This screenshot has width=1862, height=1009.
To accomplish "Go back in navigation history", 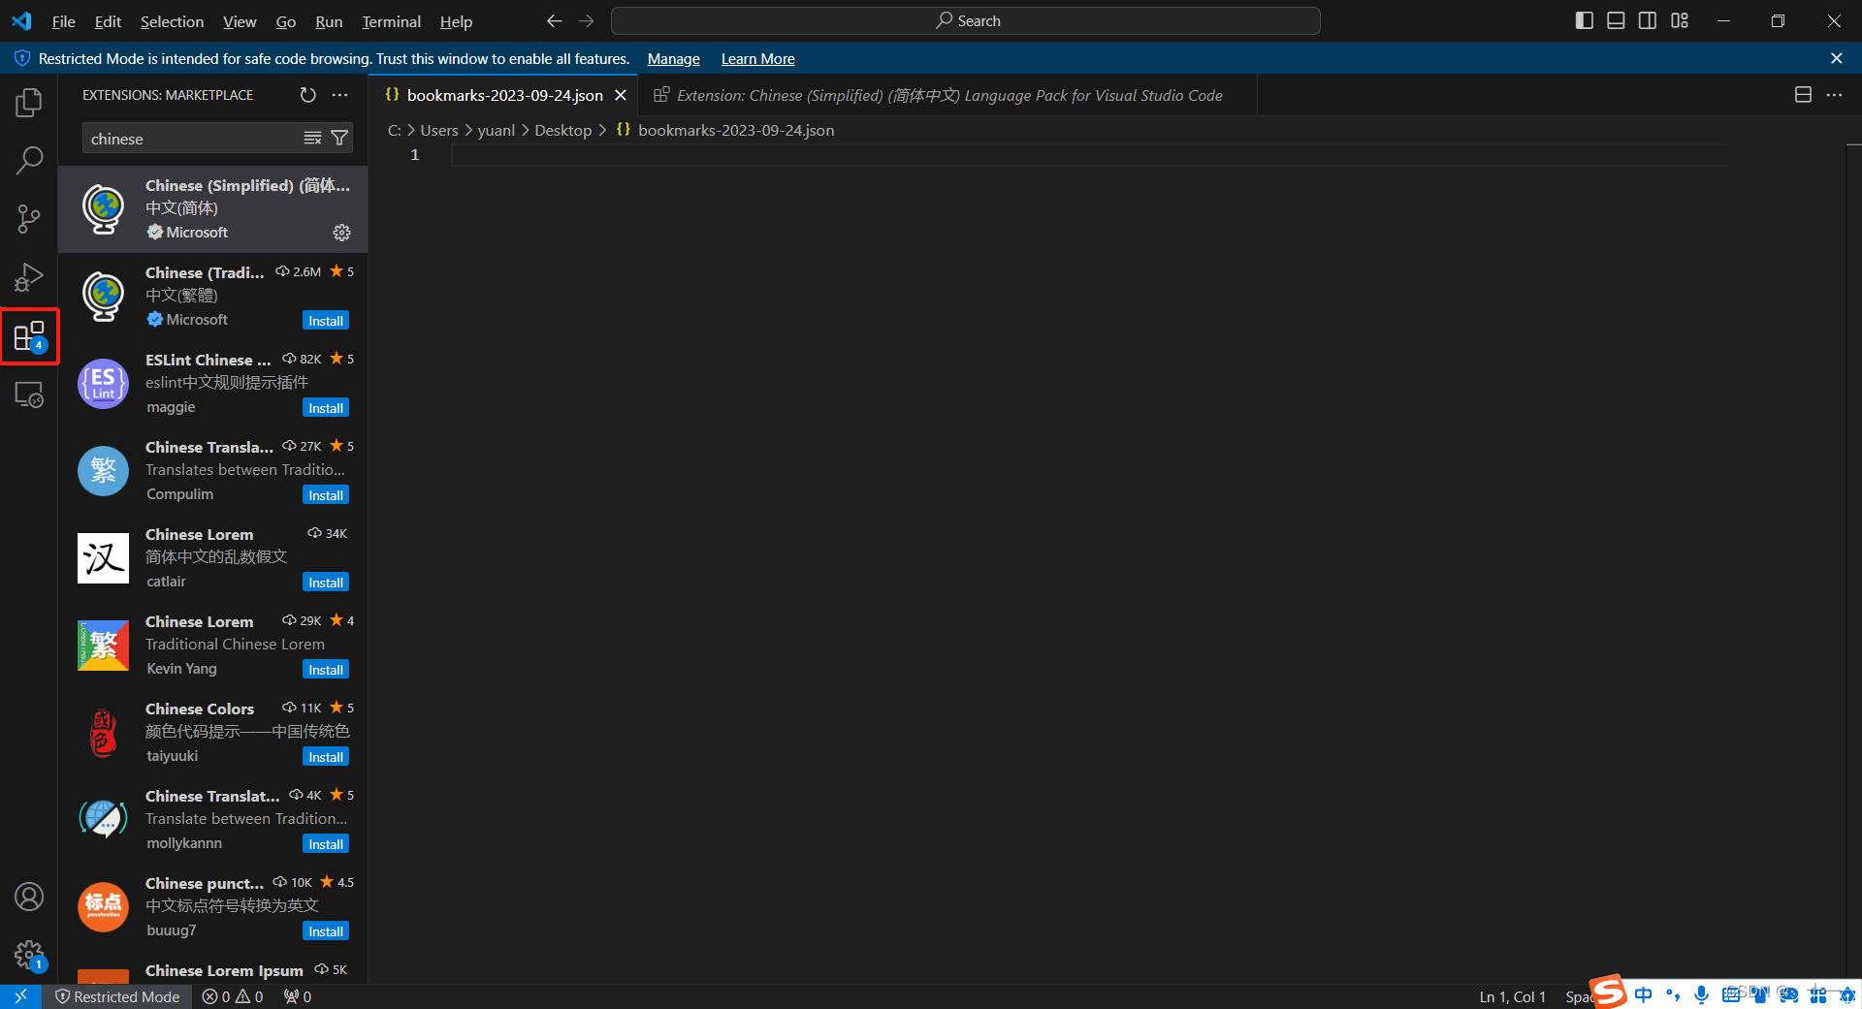I will click(554, 21).
